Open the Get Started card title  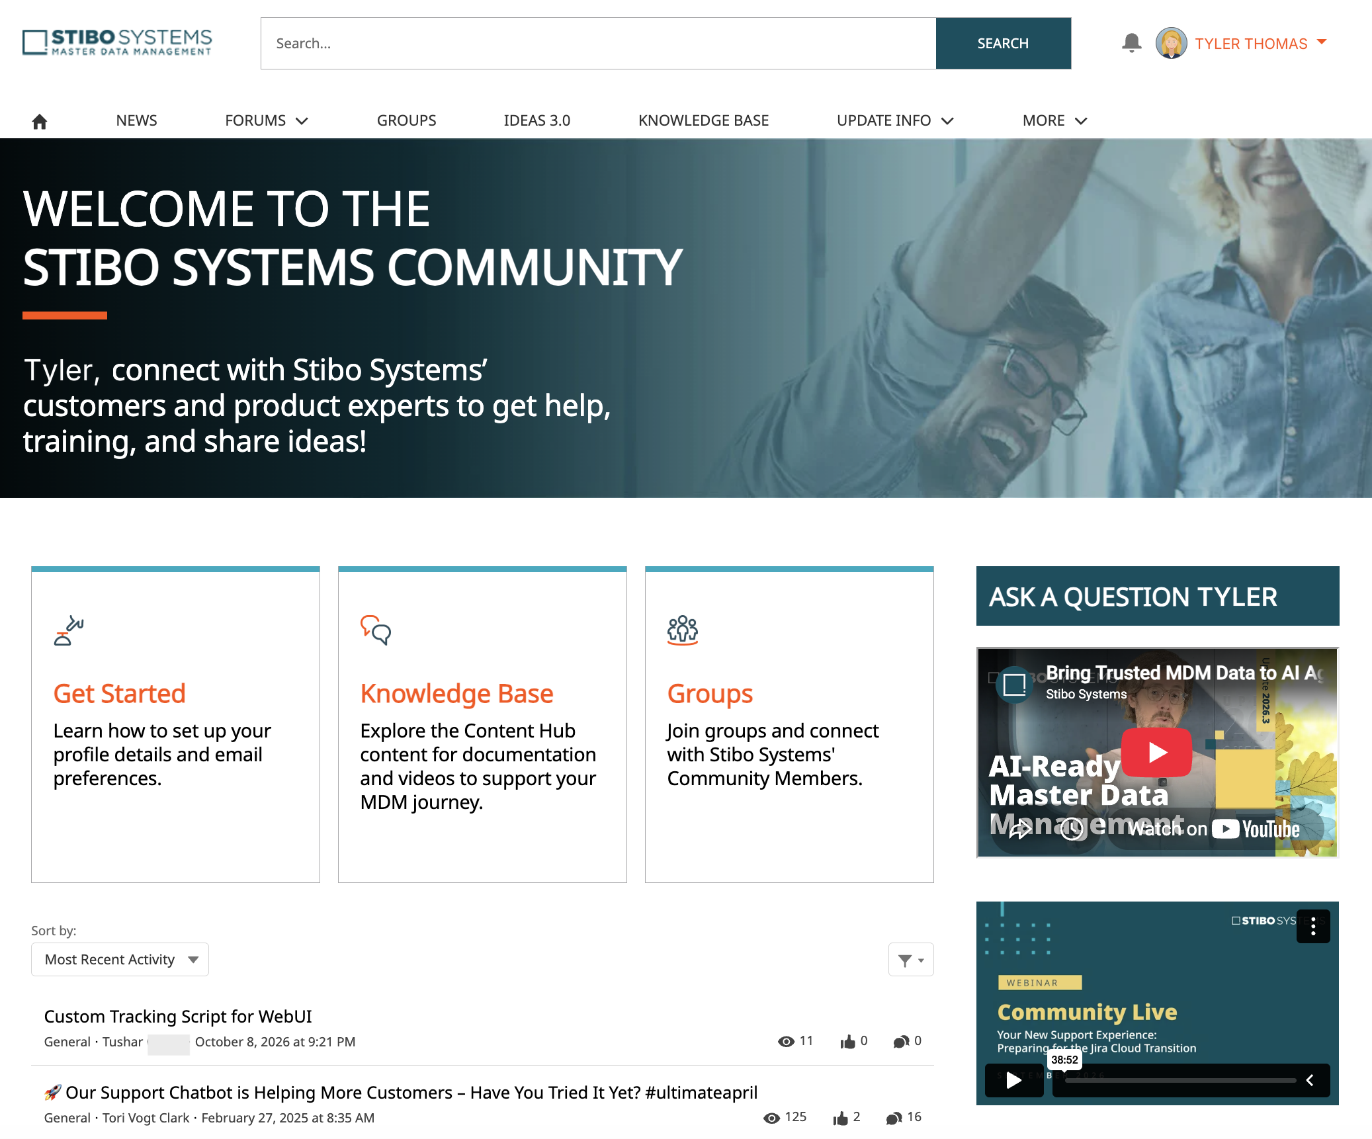(119, 694)
